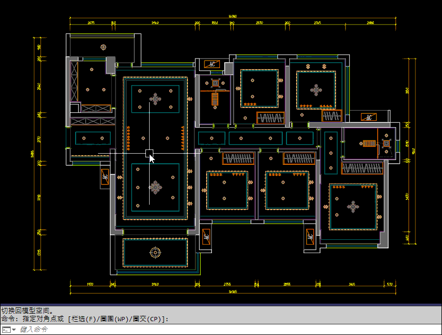This screenshot has height=335, width=442.
Task: Click the pickbox square at crosshair center
Action: 149,153
